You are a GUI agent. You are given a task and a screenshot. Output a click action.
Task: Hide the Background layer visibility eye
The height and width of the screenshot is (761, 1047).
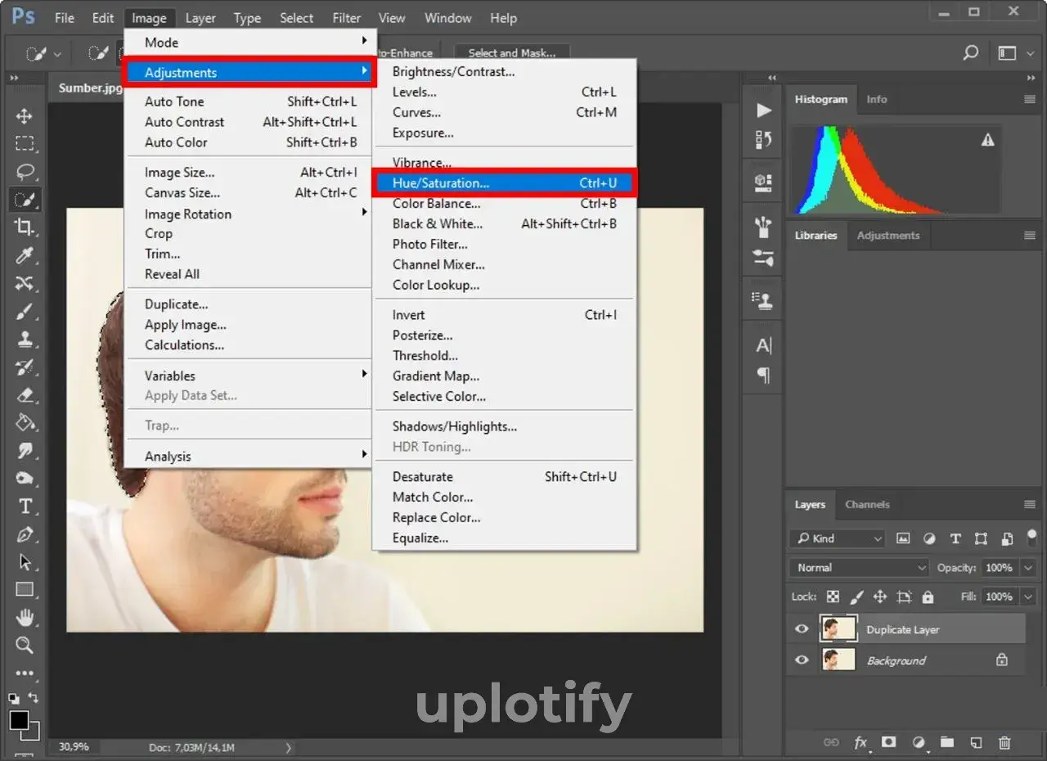click(802, 660)
